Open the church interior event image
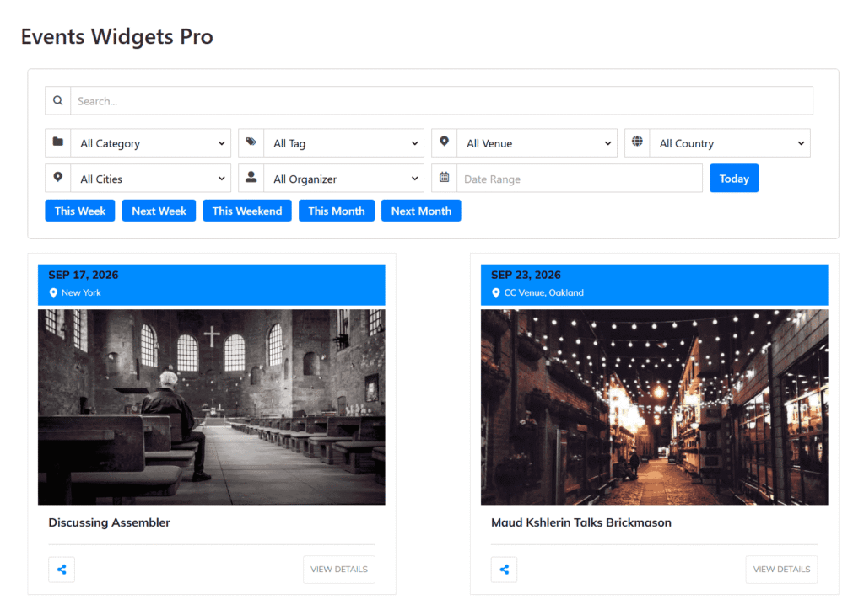The width and height of the screenshot is (864, 610). click(212, 407)
